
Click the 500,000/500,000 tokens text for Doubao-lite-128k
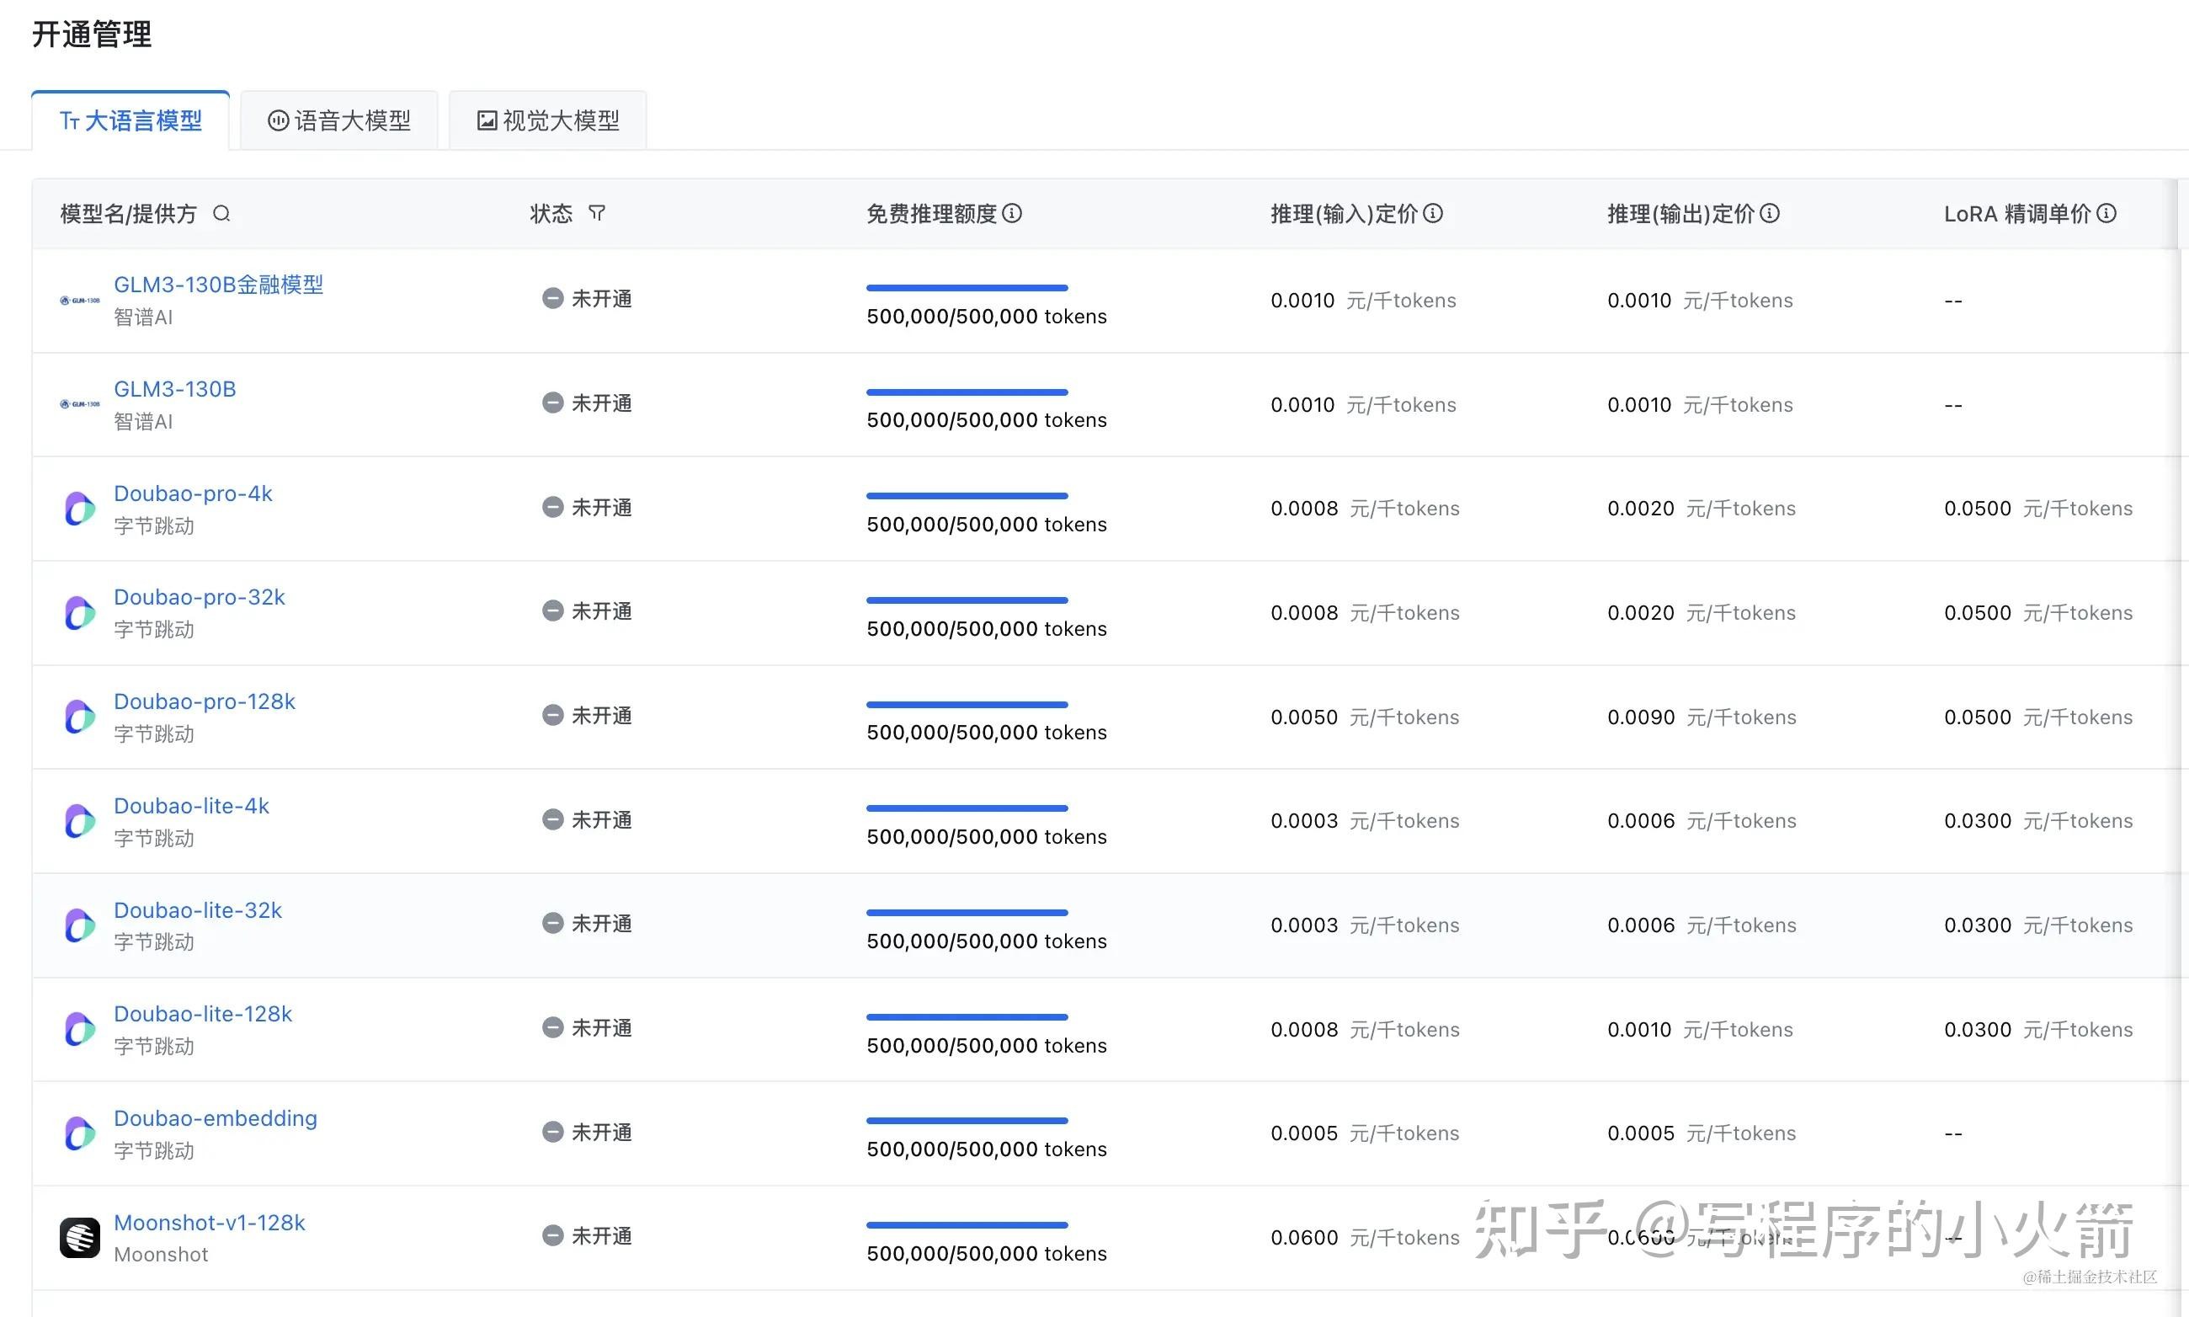(x=987, y=1047)
